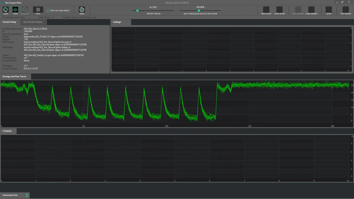Click the Cipher value 'DpawsUtils.AES_TV.AES_TV object'
This screenshot has width=354, height=199.
click(53, 37)
